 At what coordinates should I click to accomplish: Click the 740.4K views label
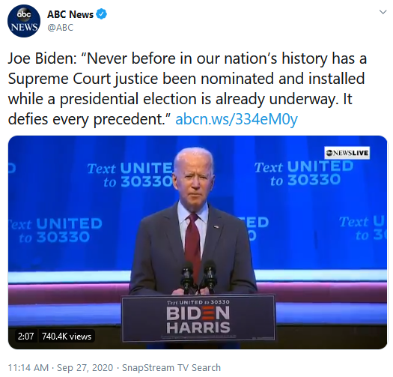click(67, 336)
